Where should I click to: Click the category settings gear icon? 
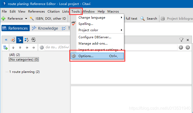point(42,47)
